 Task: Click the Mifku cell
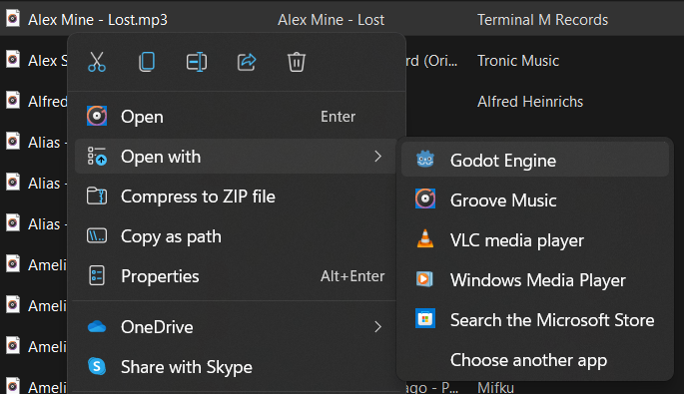click(495, 387)
